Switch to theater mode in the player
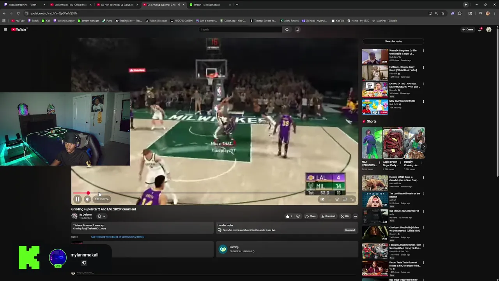Viewport: 499px width, 281px height. click(x=345, y=199)
